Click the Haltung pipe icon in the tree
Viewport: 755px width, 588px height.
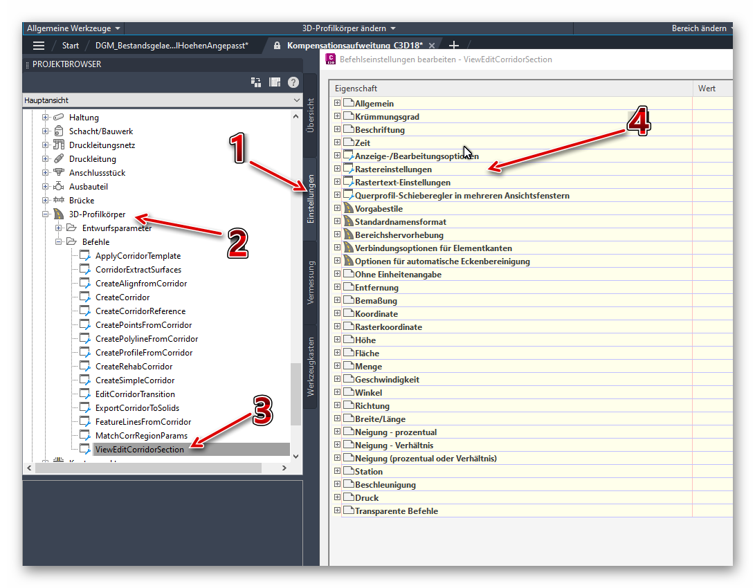[57, 117]
